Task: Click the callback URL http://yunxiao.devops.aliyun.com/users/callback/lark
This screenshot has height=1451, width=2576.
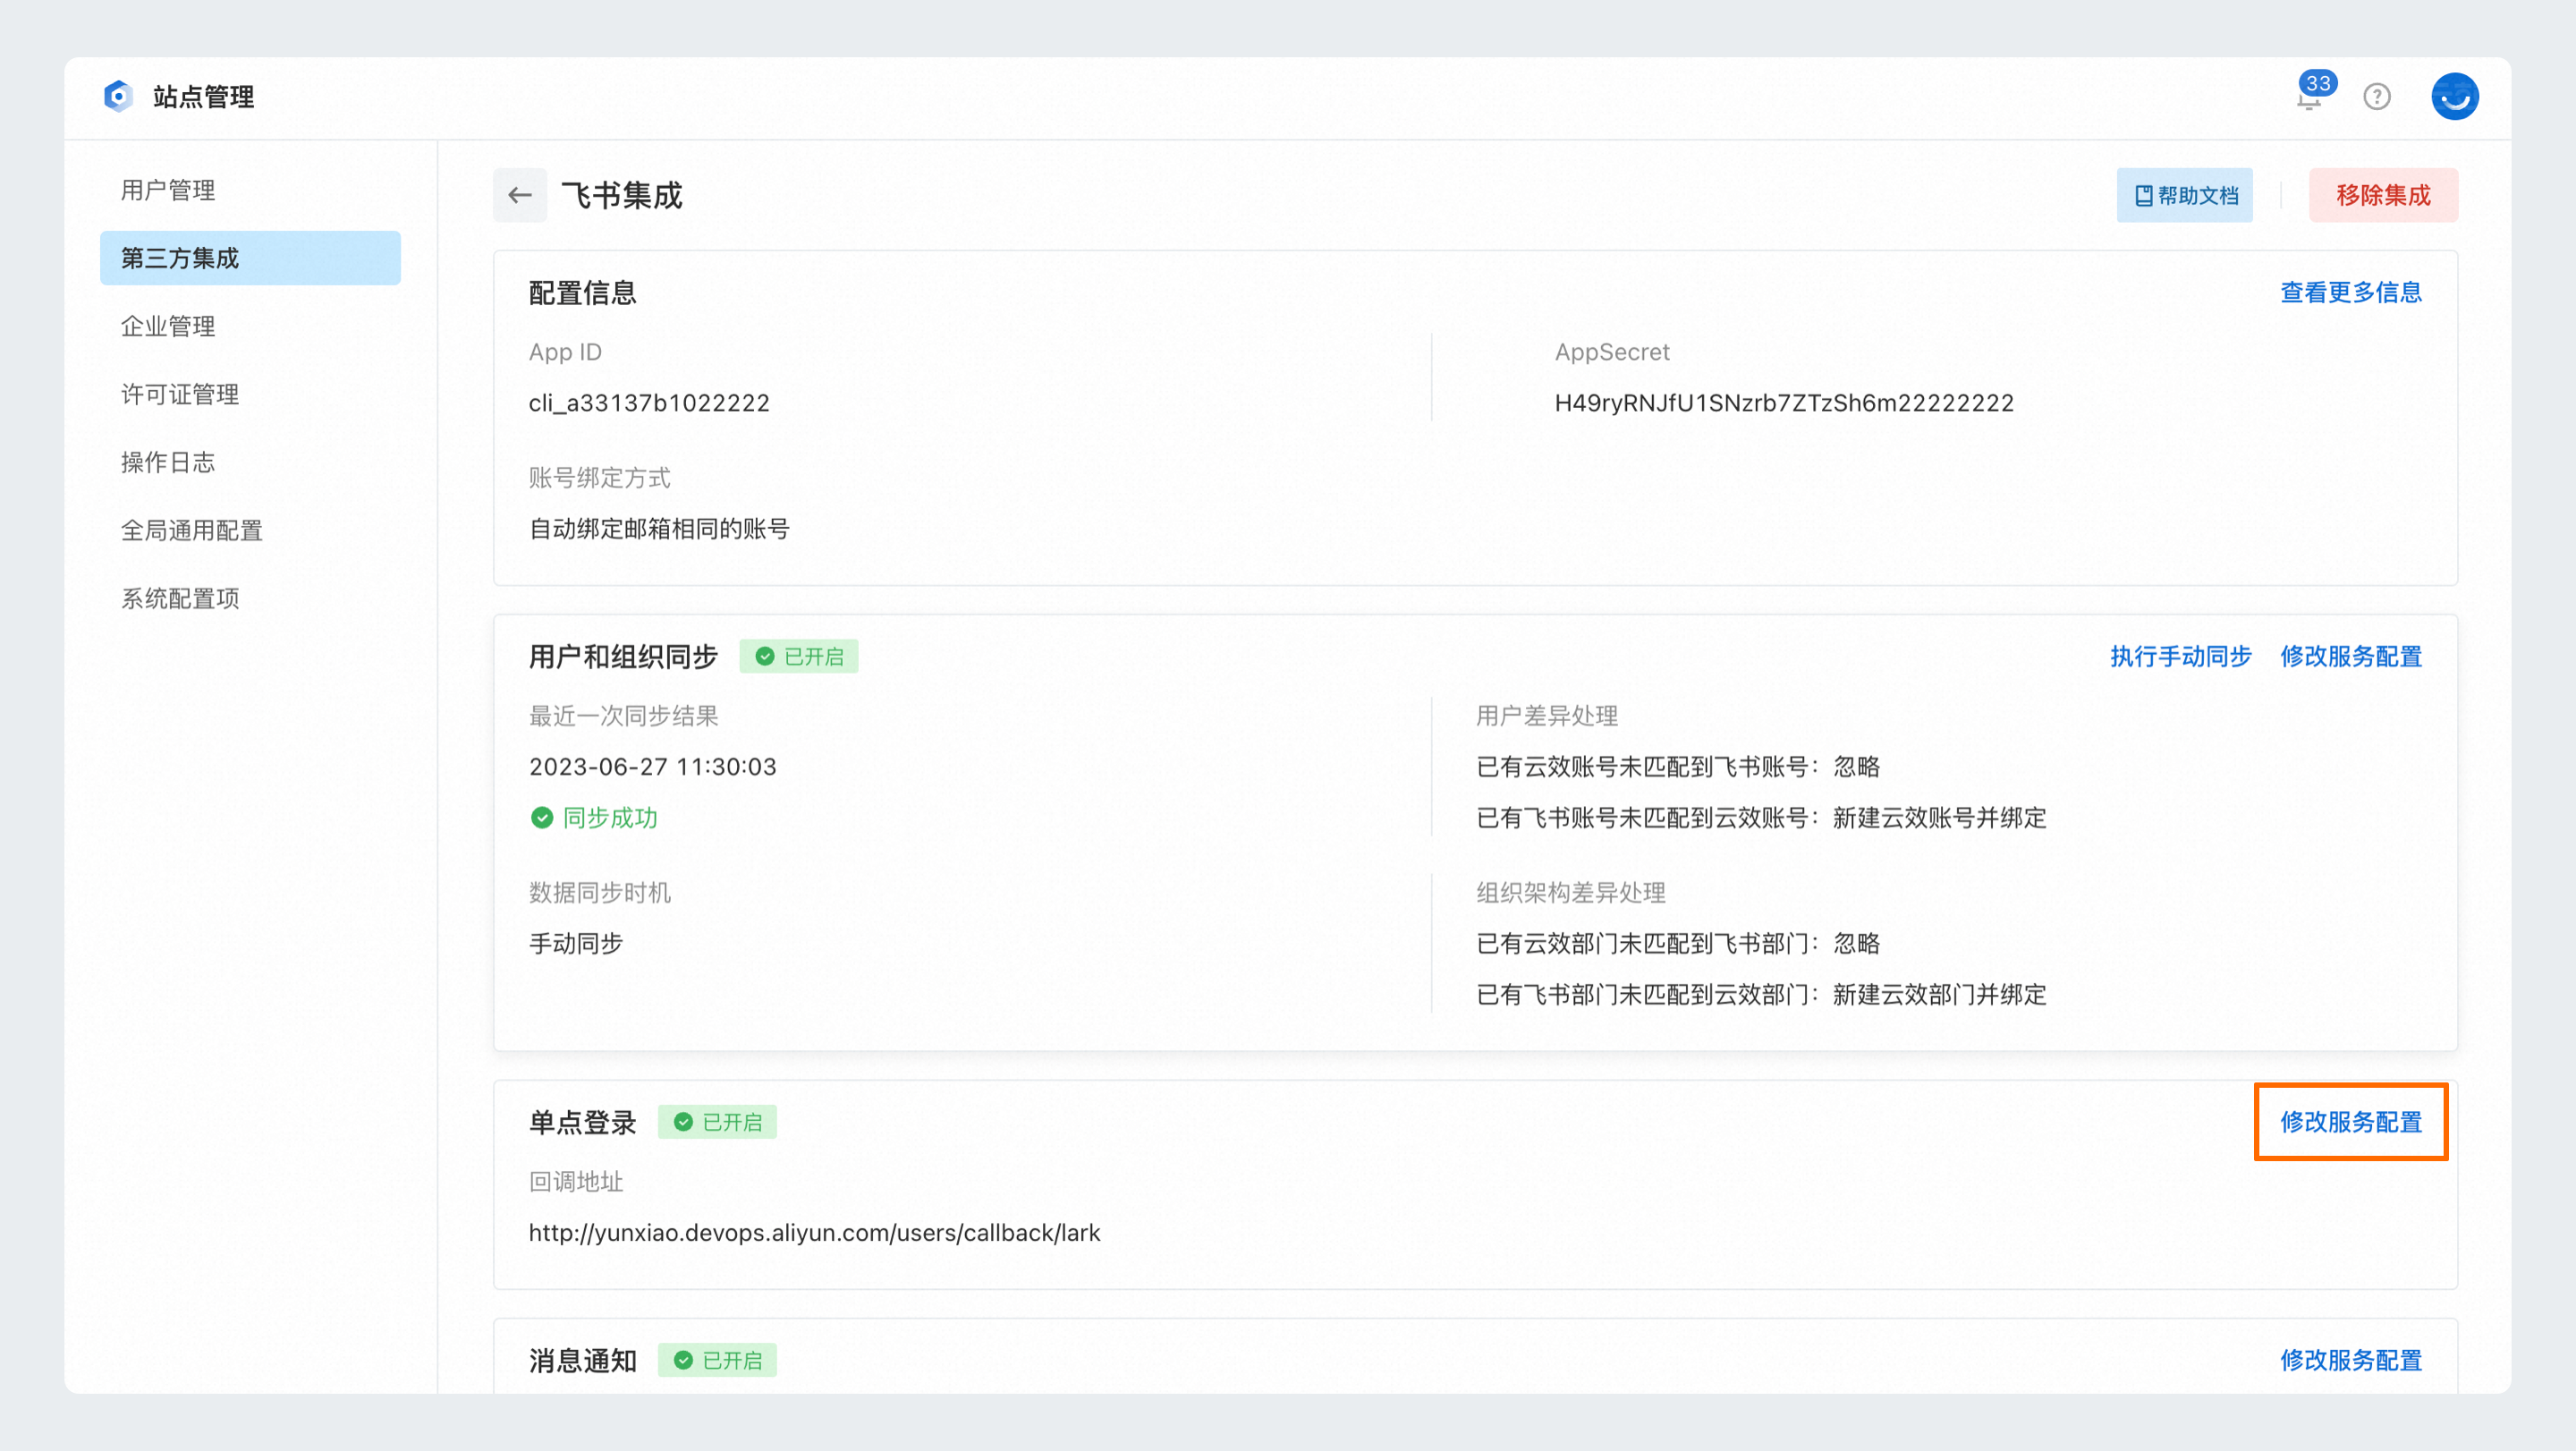Action: 814,1233
